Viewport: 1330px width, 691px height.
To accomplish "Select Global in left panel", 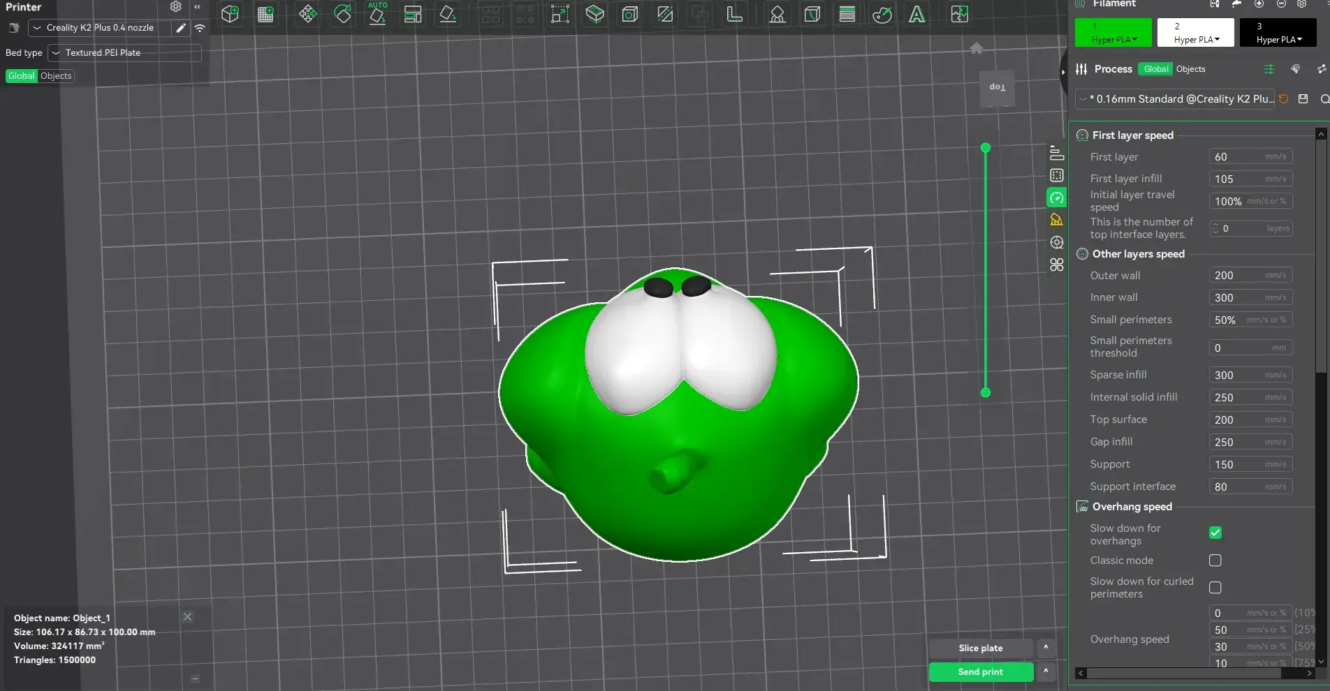I will click(22, 76).
